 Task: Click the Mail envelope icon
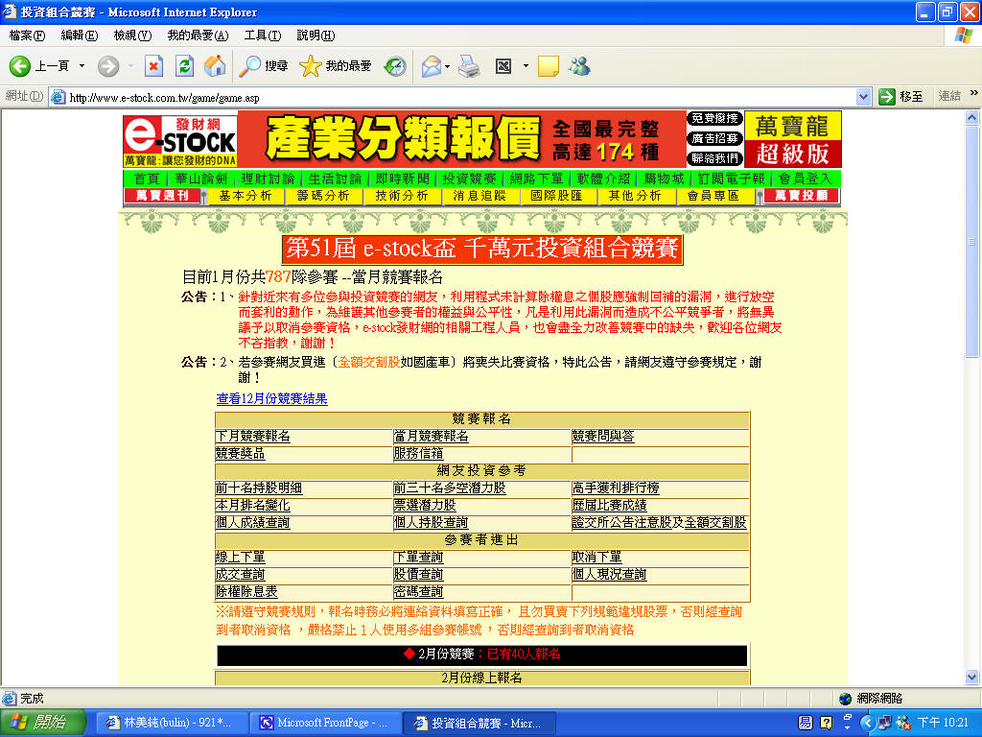[431, 66]
